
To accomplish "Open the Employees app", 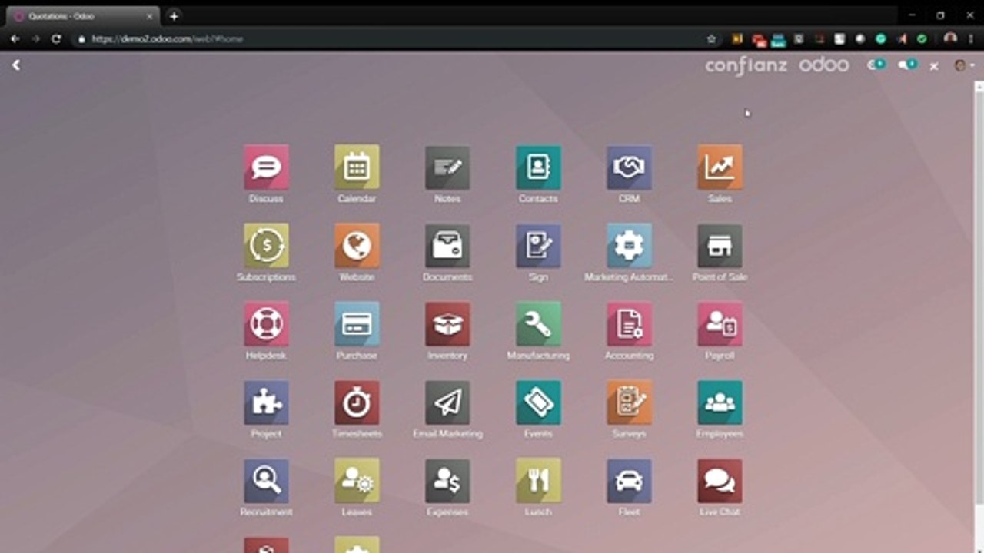I will point(720,402).
